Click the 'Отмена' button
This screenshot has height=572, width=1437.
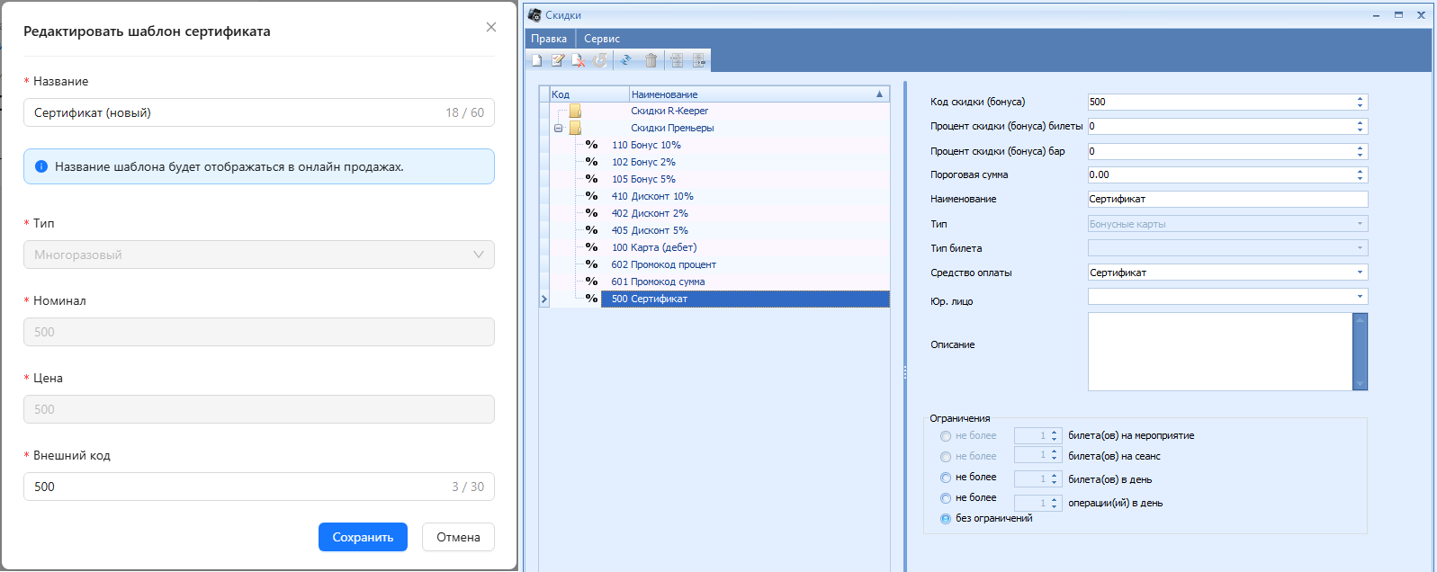click(x=458, y=537)
